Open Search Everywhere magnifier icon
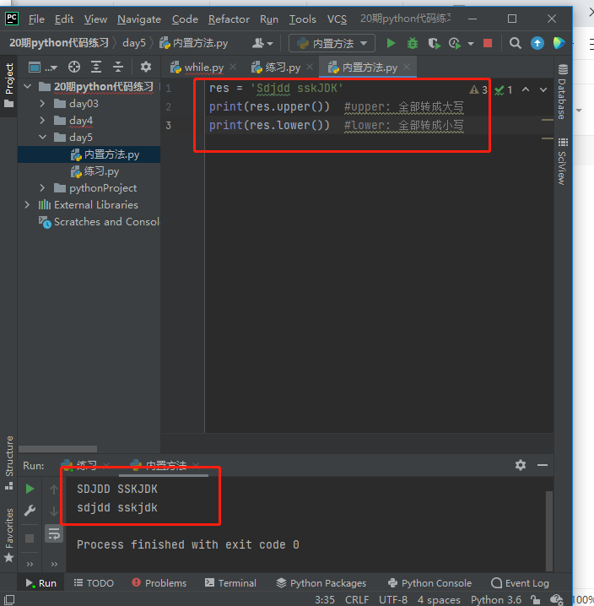 (x=516, y=43)
